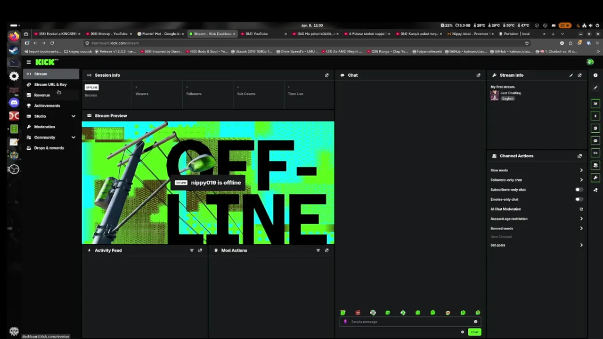Toggle session info widget in right rail
The width and height of the screenshot is (603, 339).
[595, 128]
